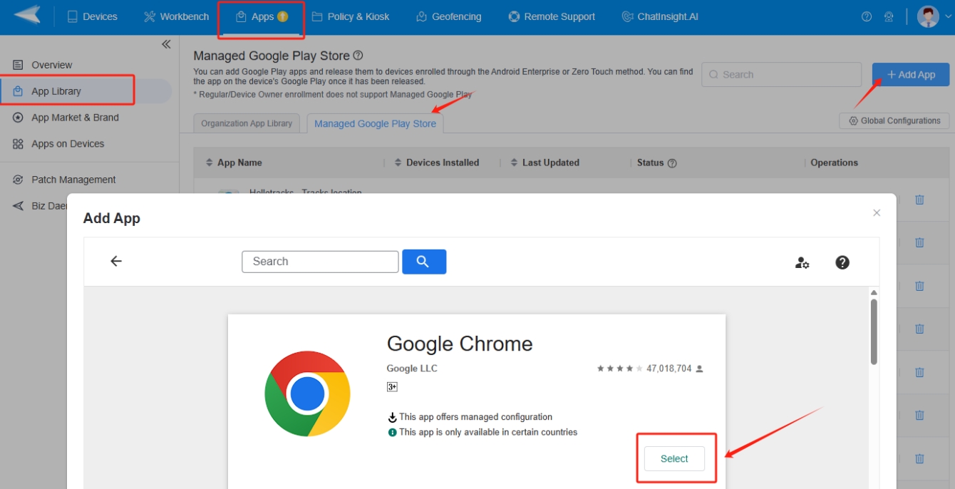Open ChatInsight.AI from top bar
This screenshot has height=489, width=955.
point(660,16)
